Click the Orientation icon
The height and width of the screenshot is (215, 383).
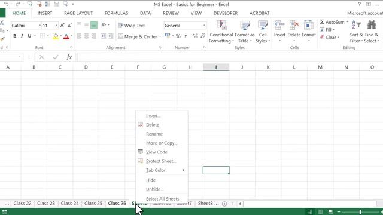coord(104,25)
